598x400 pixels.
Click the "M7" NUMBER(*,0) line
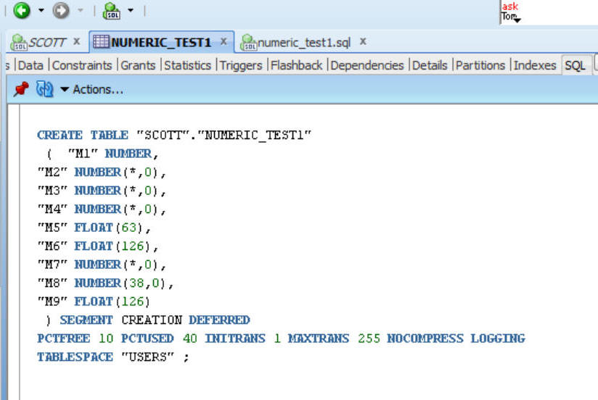[102, 264]
